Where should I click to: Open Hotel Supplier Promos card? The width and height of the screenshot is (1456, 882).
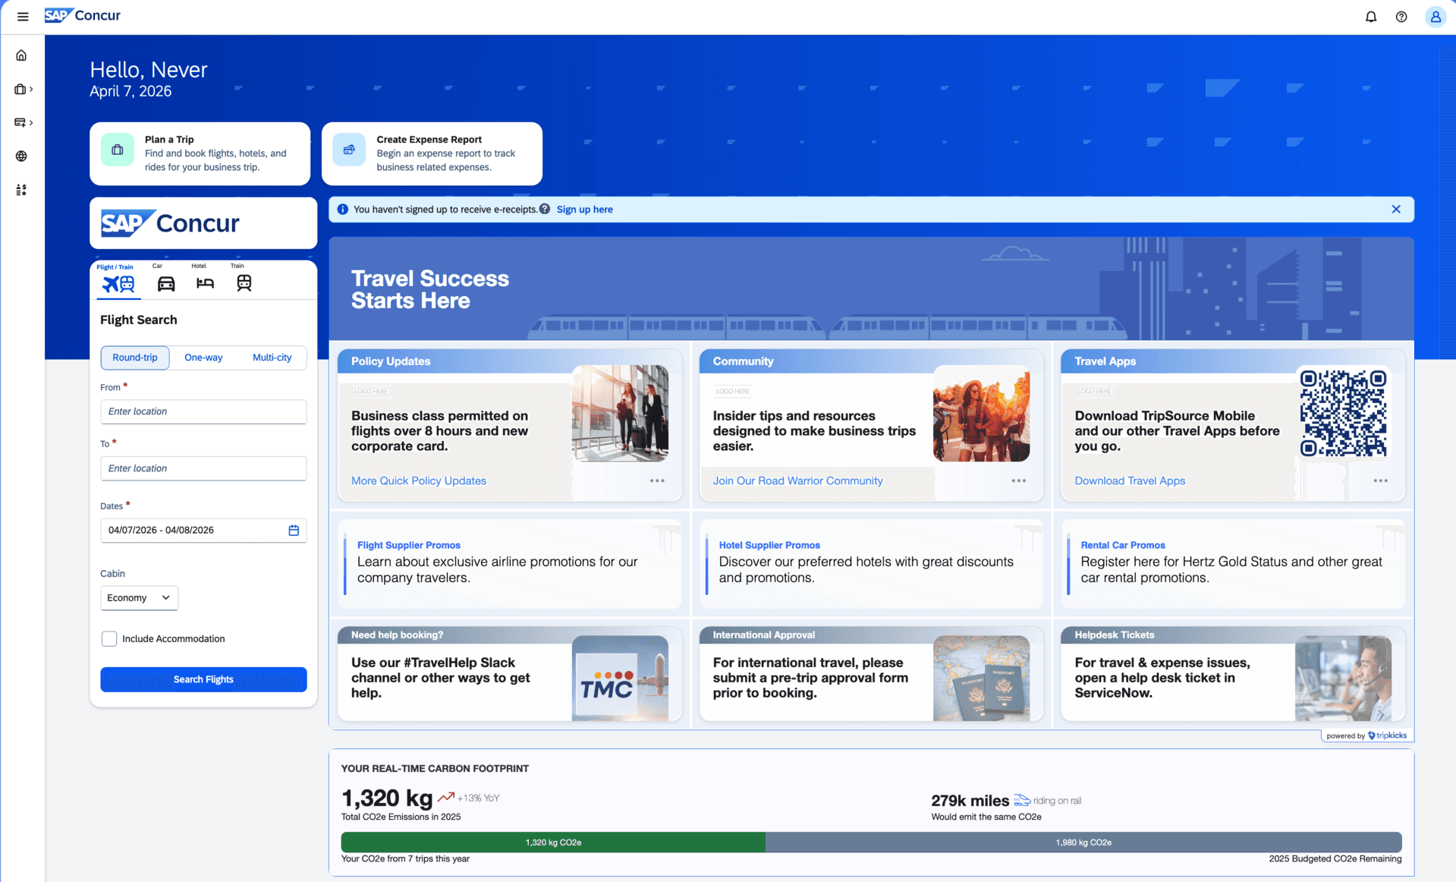pyautogui.click(x=871, y=563)
